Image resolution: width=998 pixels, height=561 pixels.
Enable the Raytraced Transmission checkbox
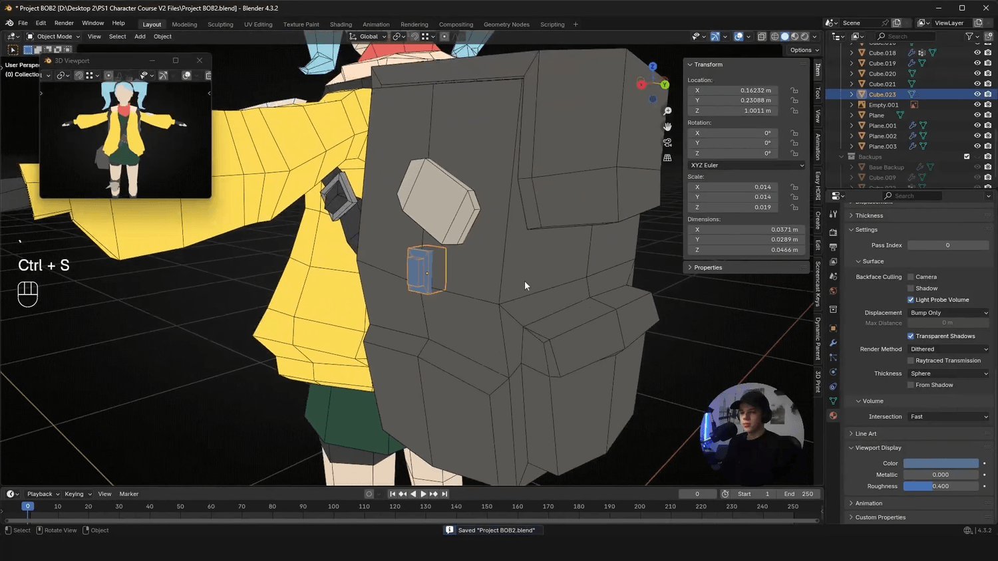click(x=911, y=361)
